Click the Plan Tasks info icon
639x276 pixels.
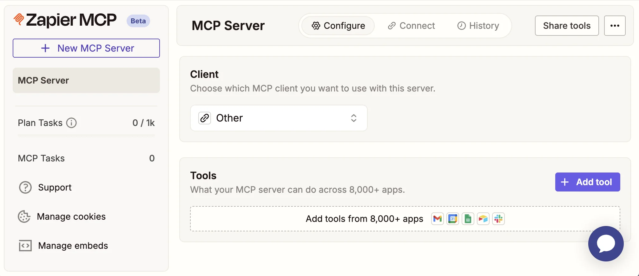point(71,123)
